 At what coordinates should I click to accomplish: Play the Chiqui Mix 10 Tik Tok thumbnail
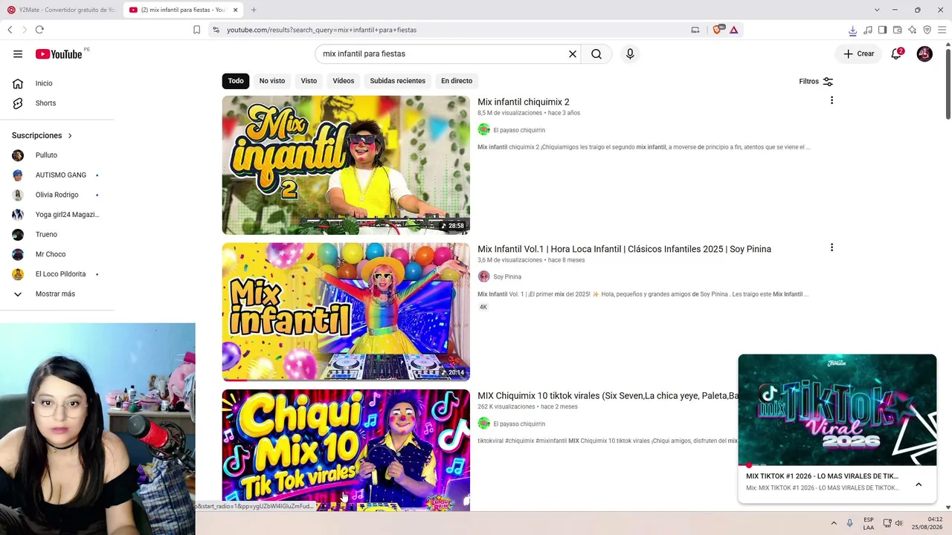coord(346,450)
